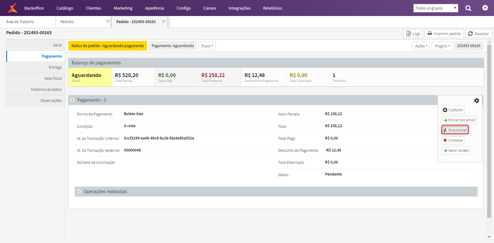The image size is (494, 243).
Task: Open the Backoffice menu
Action: (34, 8)
